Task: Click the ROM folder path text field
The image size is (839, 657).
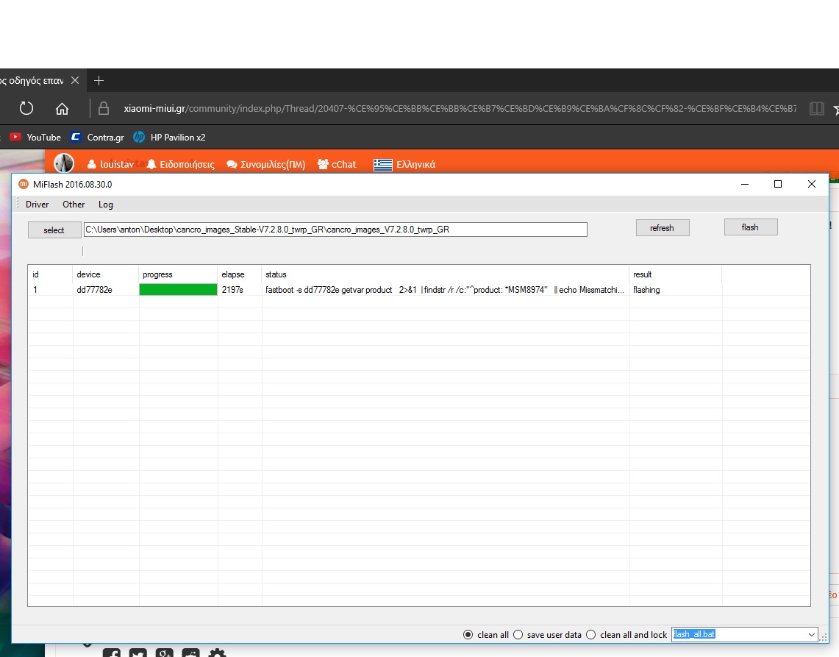Action: pyautogui.click(x=335, y=230)
